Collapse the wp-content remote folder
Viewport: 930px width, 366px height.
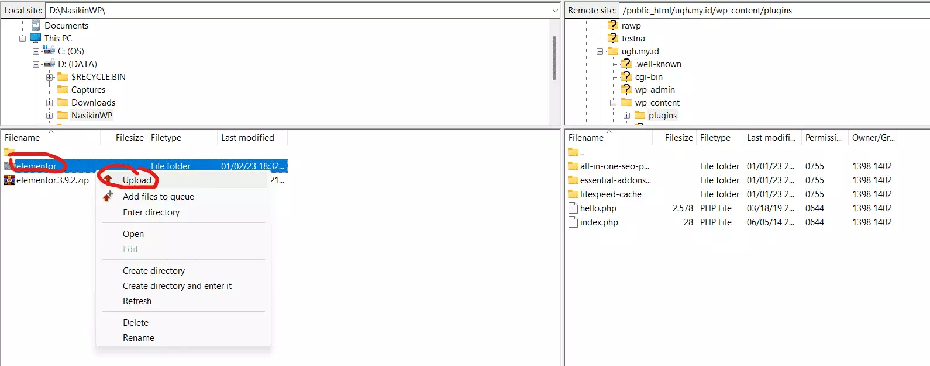[x=614, y=103]
